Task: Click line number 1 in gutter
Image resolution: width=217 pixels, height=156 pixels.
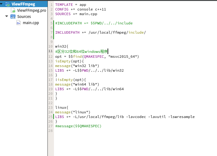Action: click(51, 5)
